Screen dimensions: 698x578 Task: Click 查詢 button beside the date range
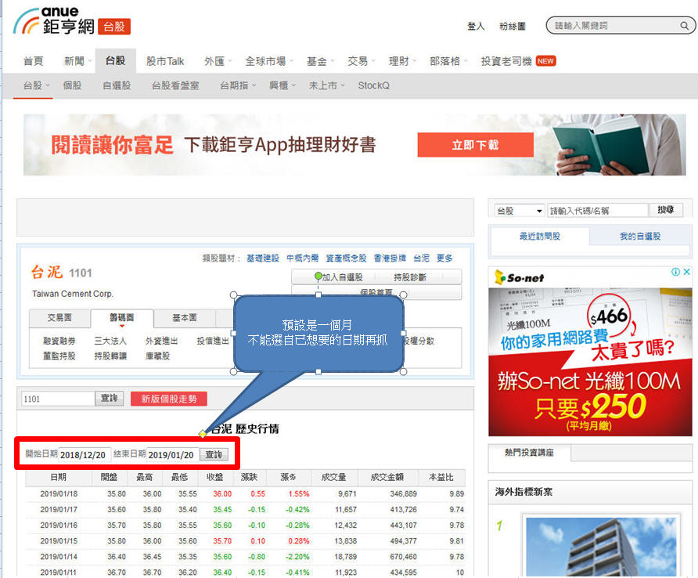tap(214, 454)
